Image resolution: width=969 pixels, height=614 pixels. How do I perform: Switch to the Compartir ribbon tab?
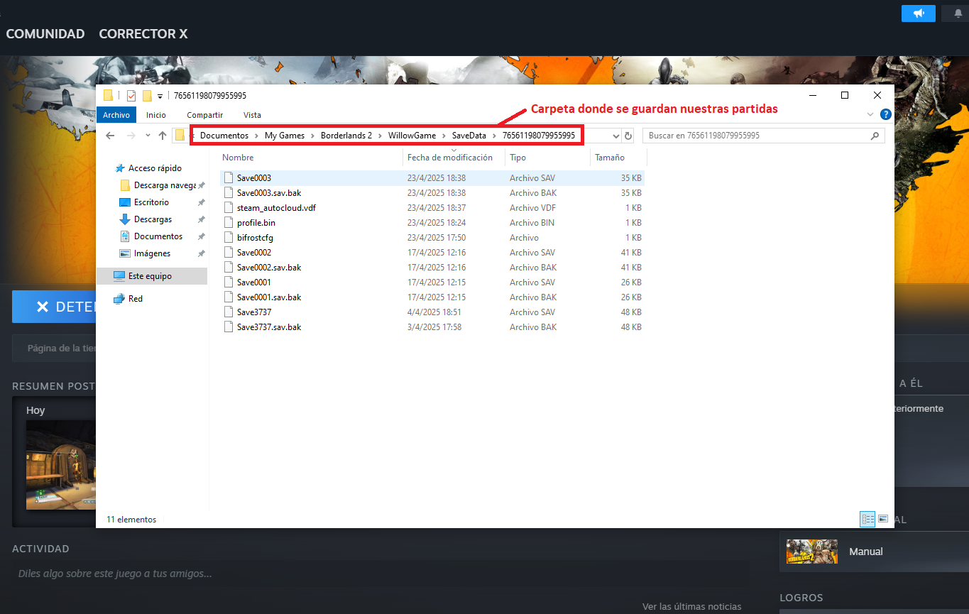205,115
